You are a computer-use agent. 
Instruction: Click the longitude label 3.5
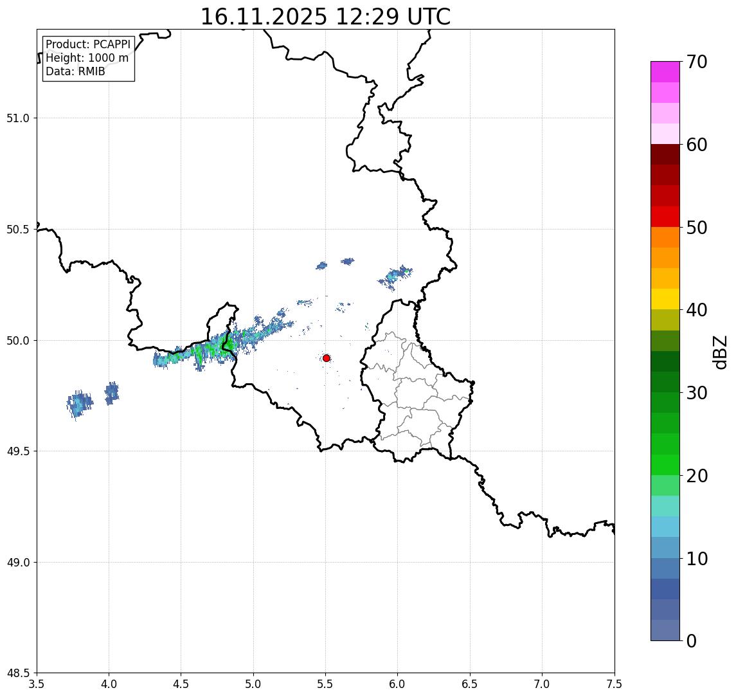coord(37,684)
